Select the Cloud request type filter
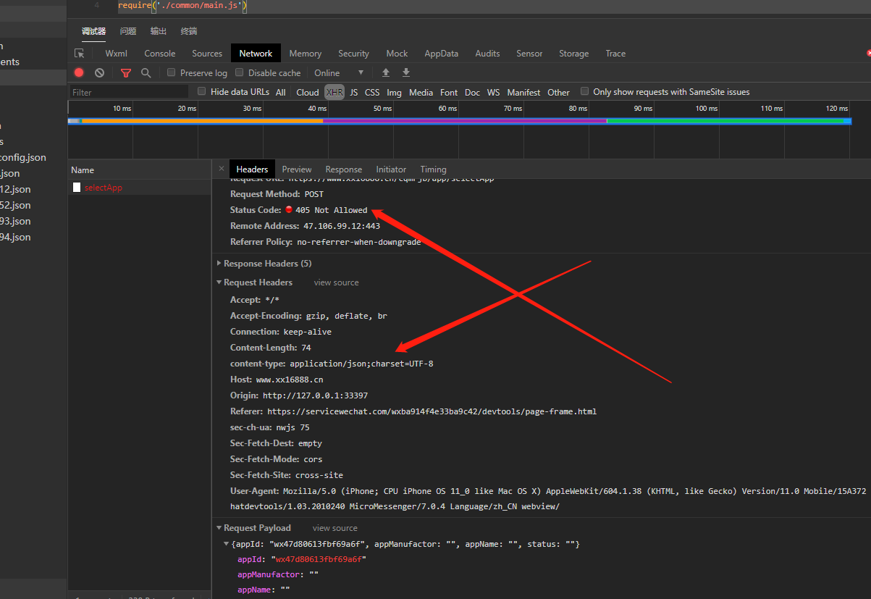Viewport: 871px width, 599px height. tap(308, 92)
